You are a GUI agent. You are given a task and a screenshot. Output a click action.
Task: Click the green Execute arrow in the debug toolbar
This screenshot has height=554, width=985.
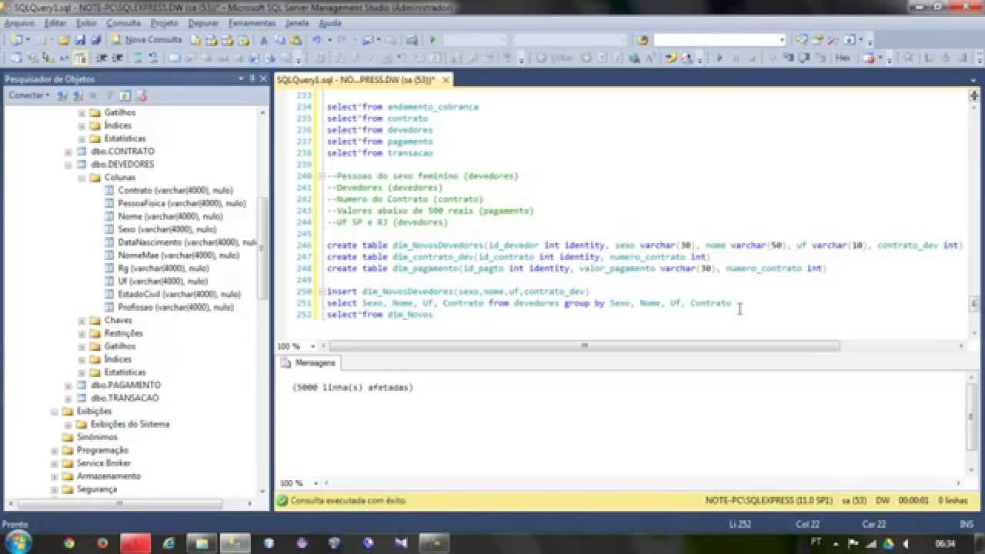[x=720, y=58]
